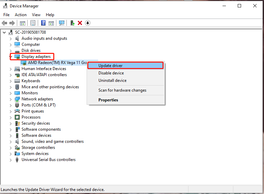Screen dimensions: 264x194
Task: Click the Keyboards category icon
Action: [17, 81]
